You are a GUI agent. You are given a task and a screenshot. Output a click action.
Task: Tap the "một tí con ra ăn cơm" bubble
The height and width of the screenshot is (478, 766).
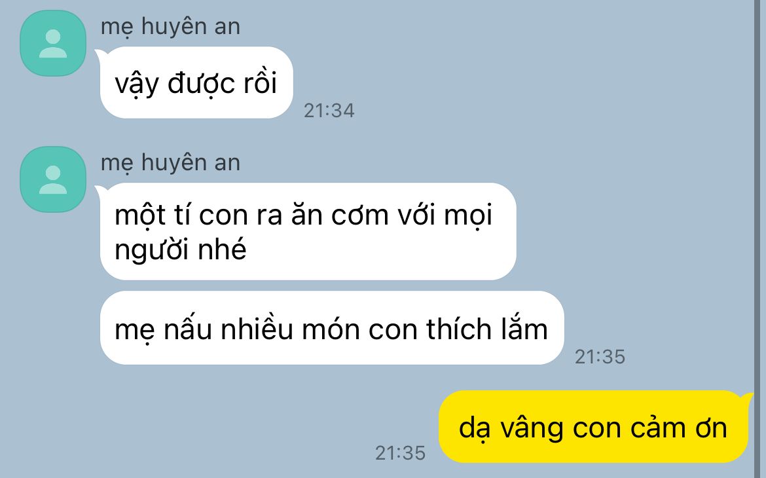pos(308,232)
